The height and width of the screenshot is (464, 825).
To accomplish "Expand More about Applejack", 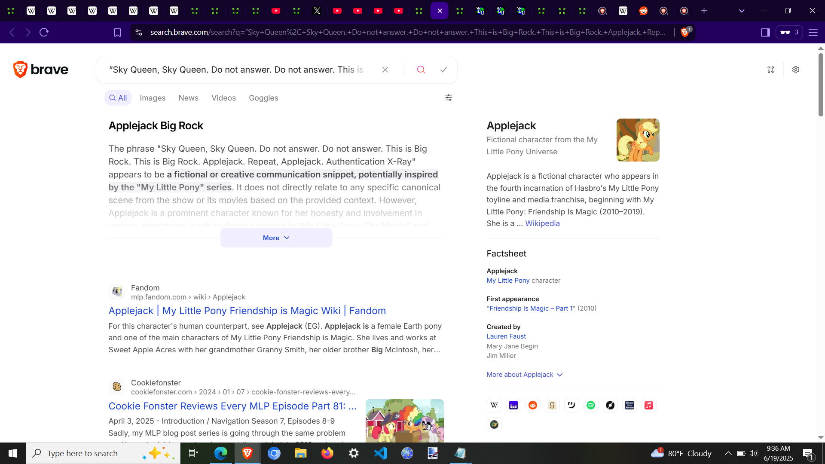I will click(524, 375).
